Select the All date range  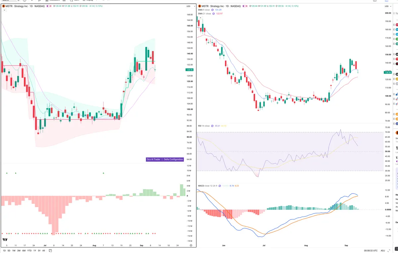coord(44,251)
